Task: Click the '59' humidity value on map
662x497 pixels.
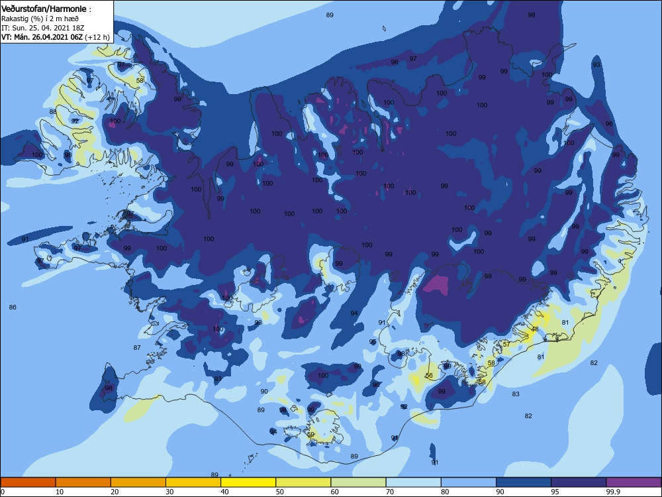Action: coord(310,435)
